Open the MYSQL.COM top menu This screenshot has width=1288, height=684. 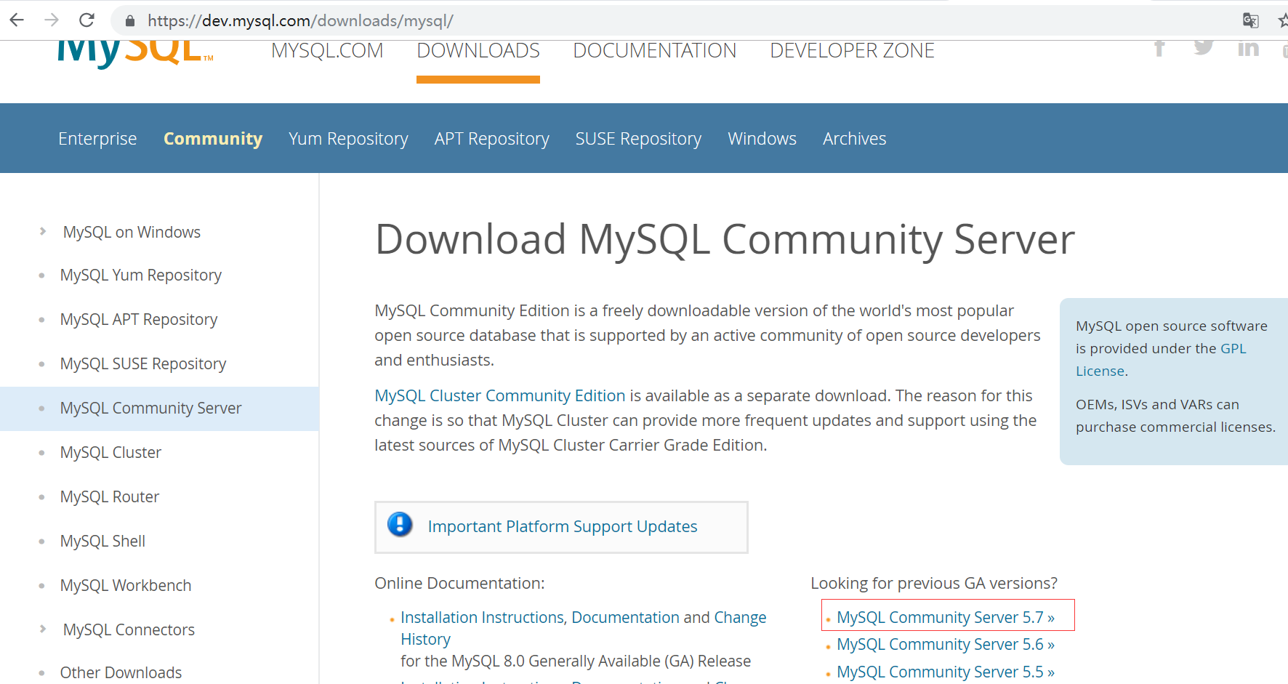click(x=327, y=50)
